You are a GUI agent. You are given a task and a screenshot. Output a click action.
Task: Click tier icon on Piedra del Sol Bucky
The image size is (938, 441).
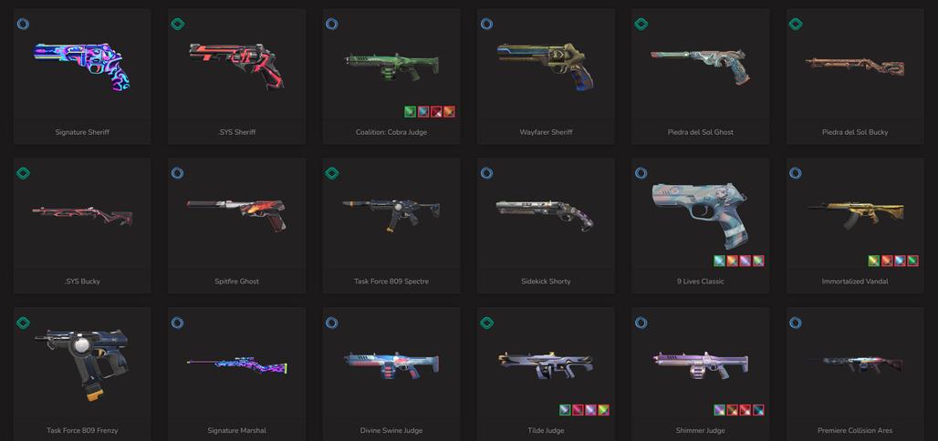795,24
